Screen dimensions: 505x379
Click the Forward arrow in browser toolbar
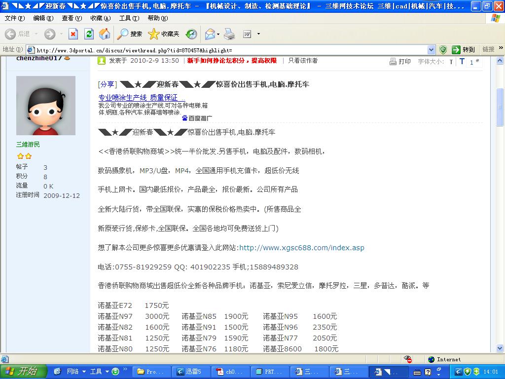(50, 34)
